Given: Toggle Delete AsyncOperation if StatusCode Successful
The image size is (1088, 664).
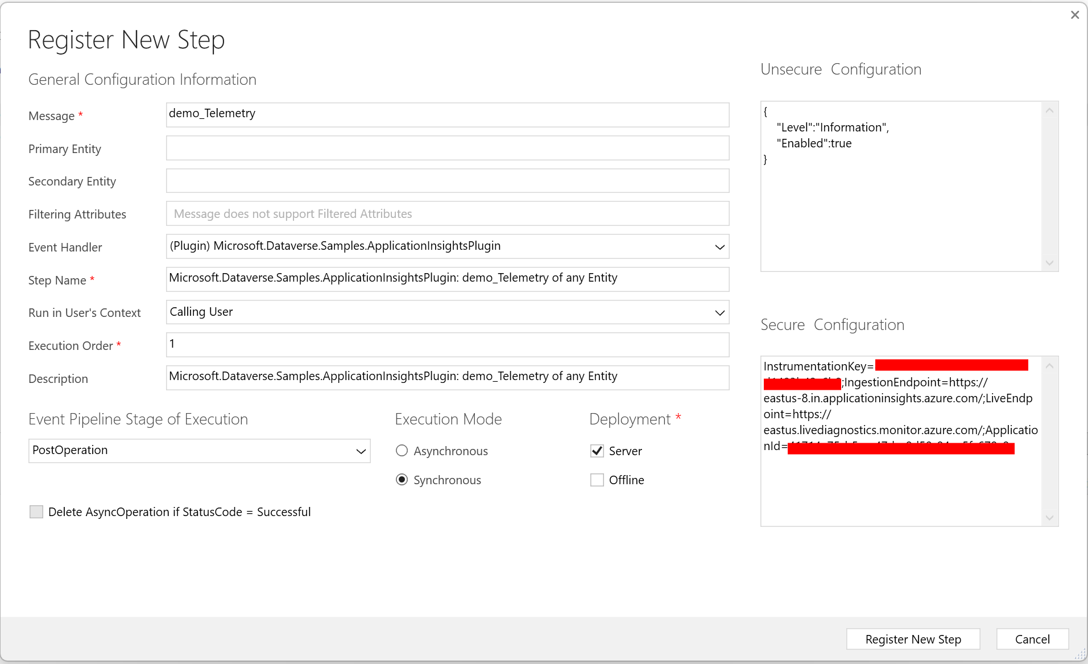Looking at the screenshot, I should click(36, 512).
